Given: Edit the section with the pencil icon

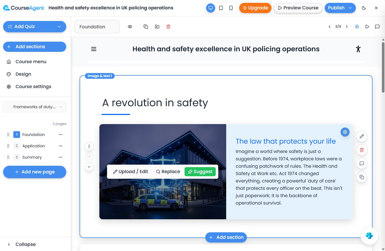Looking at the screenshot, I should tap(362, 136).
